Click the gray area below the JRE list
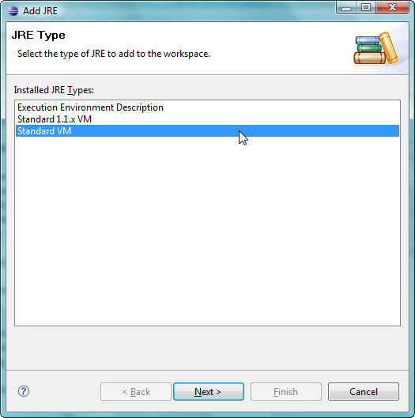This screenshot has height=418, width=415. [x=207, y=348]
